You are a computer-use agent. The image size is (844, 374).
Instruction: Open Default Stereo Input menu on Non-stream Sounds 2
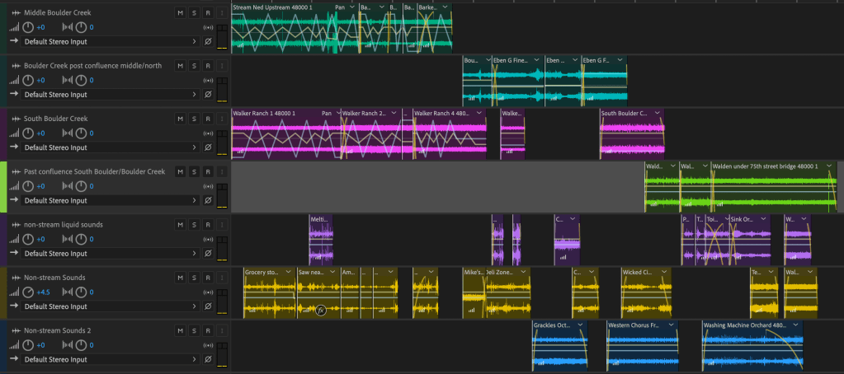pyautogui.click(x=107, y=359)
